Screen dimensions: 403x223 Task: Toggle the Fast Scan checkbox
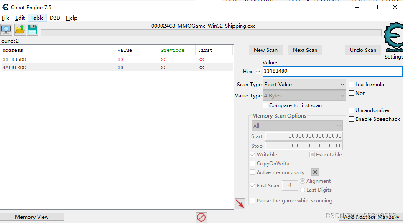pos(253,185)
